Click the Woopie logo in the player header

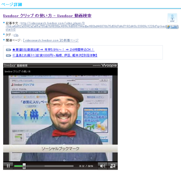(109, 65)
